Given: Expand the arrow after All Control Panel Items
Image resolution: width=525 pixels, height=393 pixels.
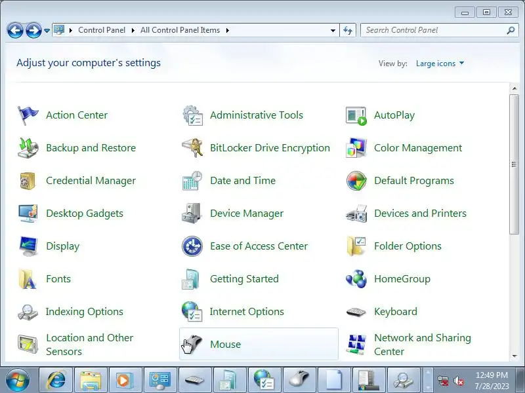Looking at the screenshot, I should (x=228, y=30).
